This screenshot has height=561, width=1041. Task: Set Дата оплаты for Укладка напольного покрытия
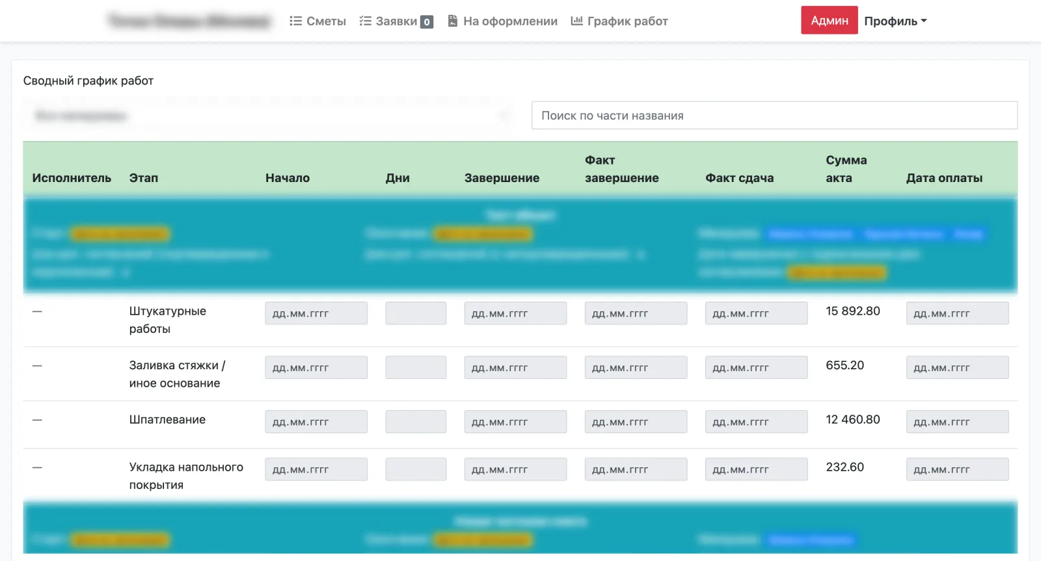point(957,469)
